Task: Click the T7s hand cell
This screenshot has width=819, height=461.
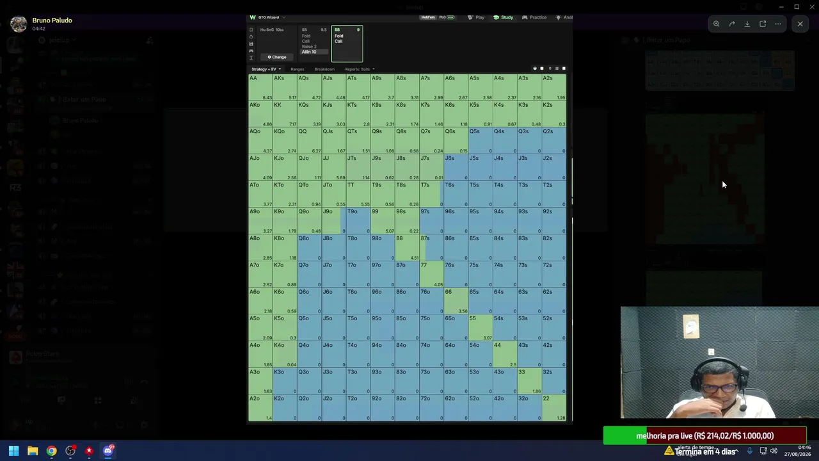Action: [431, 194]
